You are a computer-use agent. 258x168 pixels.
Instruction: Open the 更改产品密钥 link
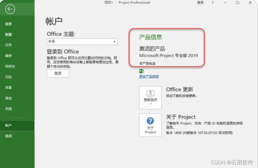(x=149, y=76)
